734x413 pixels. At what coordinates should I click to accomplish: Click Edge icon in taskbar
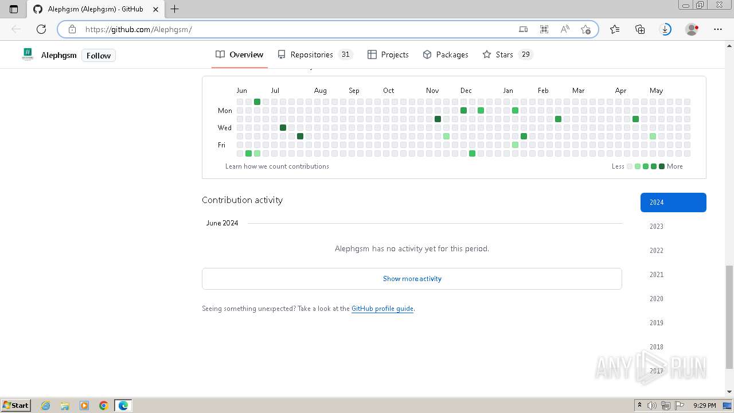[x=123, y=406]
